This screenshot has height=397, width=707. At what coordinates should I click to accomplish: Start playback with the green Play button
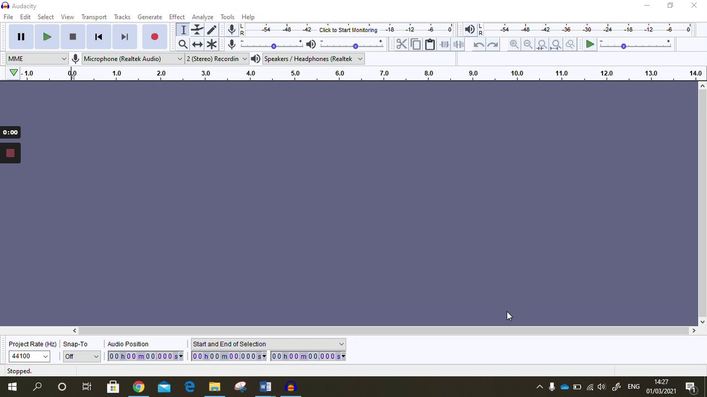(47, 37)
